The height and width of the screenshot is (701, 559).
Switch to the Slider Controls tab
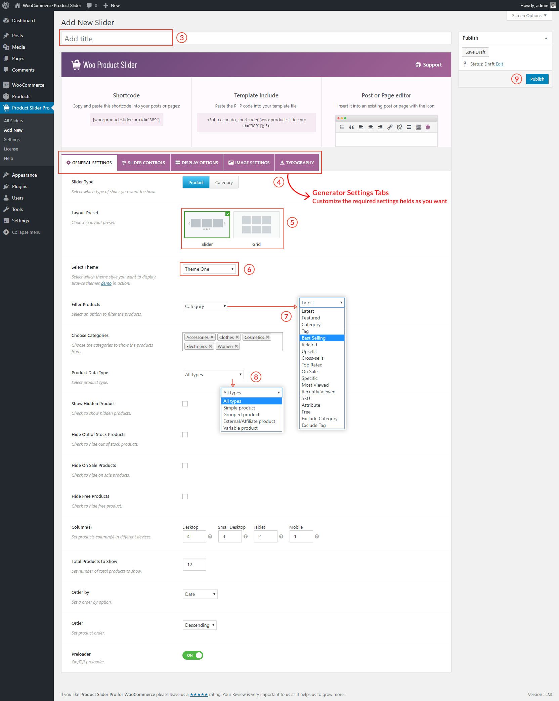click(x=143, y=163)
